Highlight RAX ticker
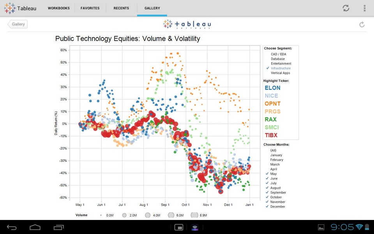The image size is (374, 234). 270,119
